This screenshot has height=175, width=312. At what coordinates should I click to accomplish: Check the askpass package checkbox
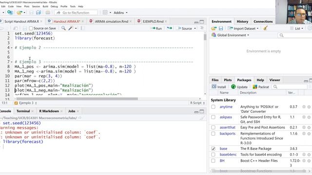point(214,117)
